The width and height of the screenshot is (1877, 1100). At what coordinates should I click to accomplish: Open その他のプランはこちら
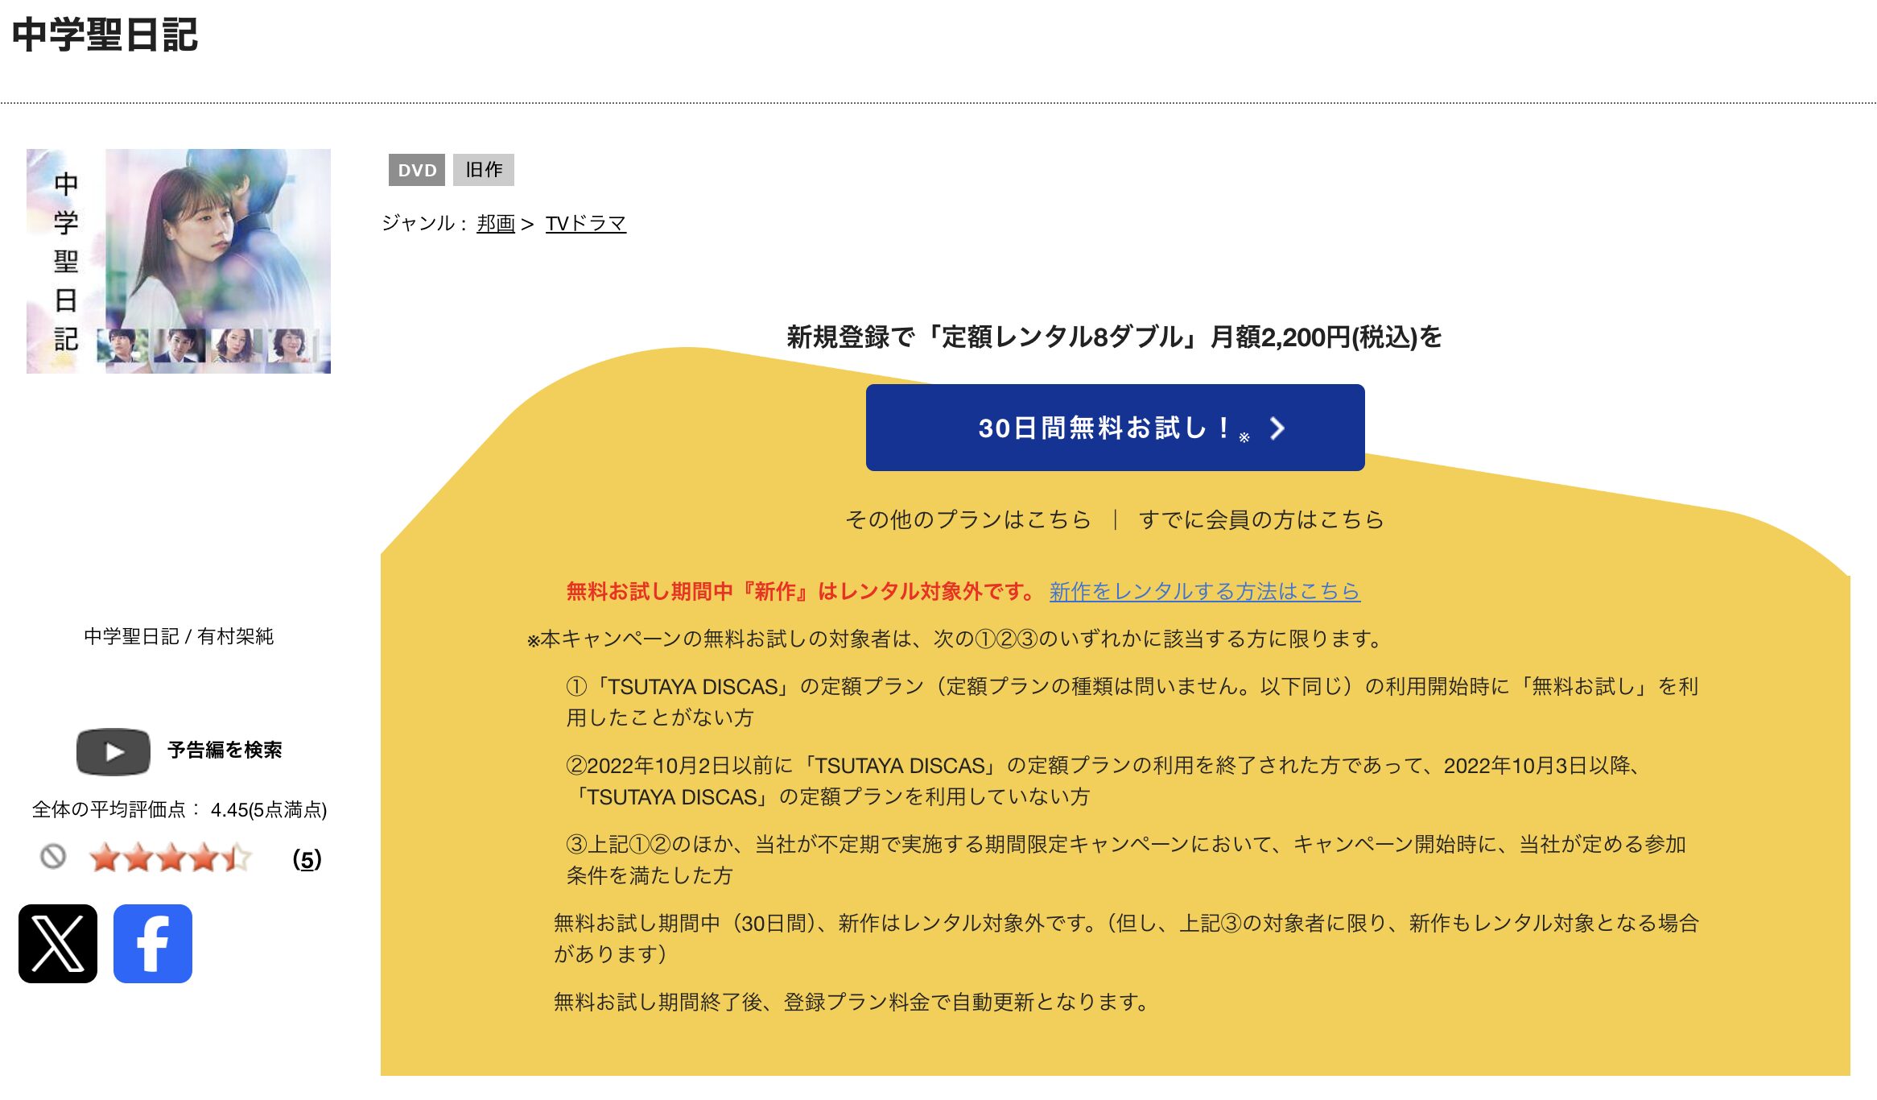[969, 520]
